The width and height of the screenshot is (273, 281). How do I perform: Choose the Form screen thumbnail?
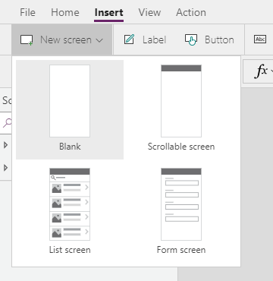(181, 204)
